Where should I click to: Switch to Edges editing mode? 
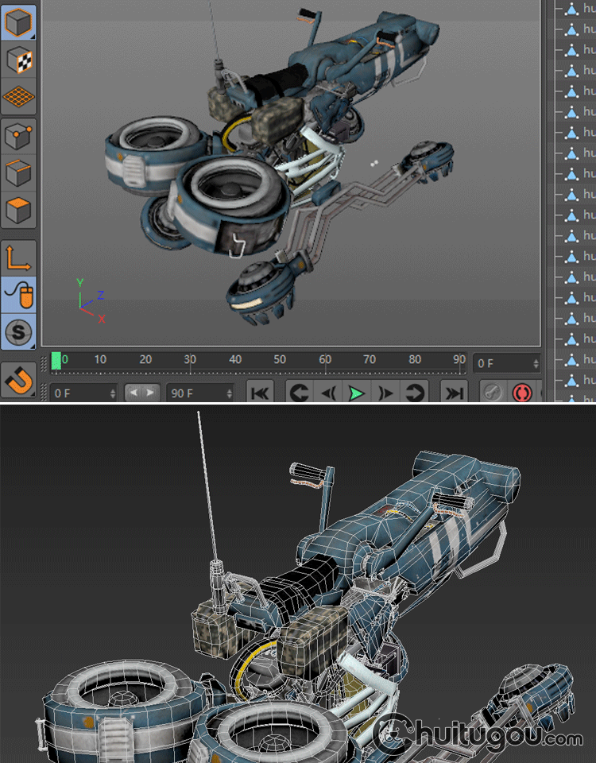pos(19,173)
